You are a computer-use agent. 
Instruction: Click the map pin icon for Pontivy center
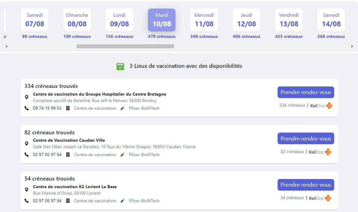click(x=27, y=97)
